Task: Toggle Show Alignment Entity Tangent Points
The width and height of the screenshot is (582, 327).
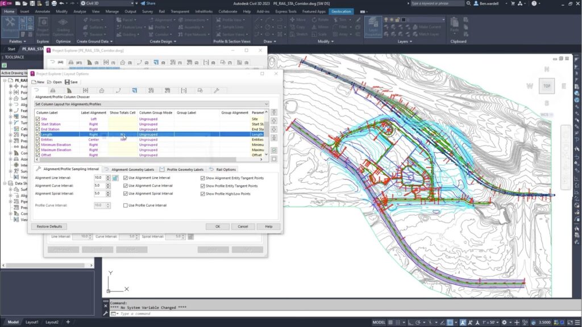Action: [203, 178]
